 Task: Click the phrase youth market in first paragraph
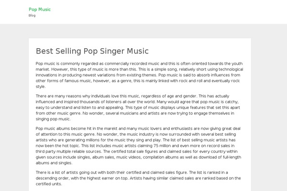139,66
